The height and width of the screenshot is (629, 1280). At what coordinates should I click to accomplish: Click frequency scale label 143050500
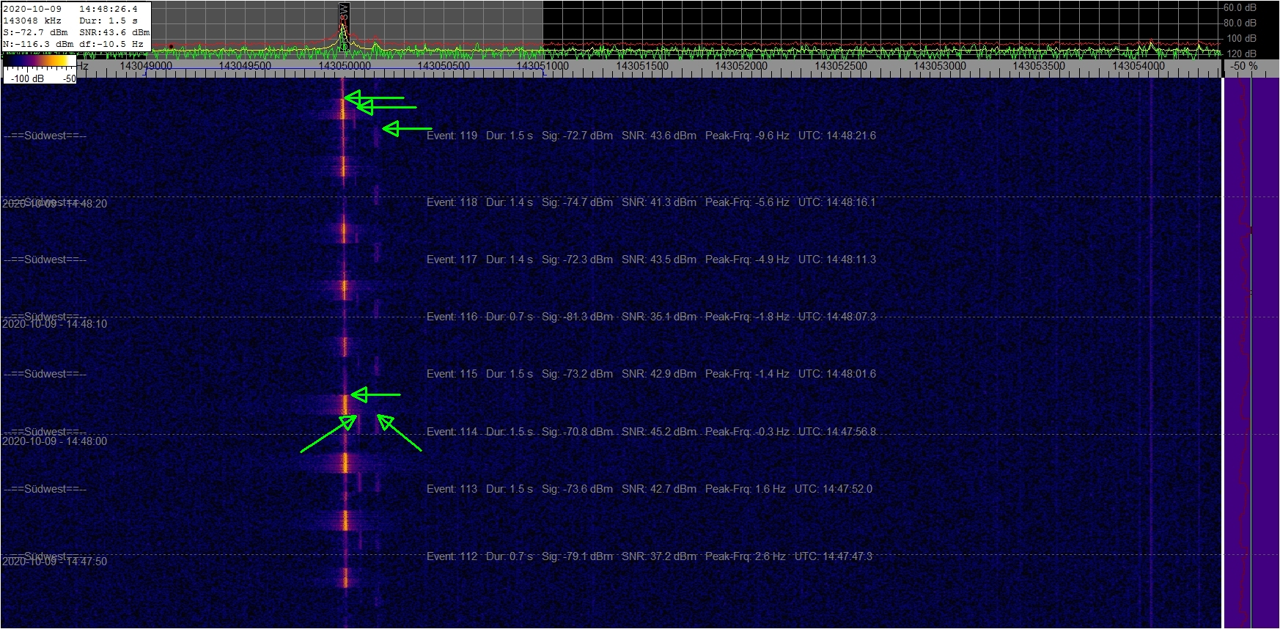click(444, 66)
